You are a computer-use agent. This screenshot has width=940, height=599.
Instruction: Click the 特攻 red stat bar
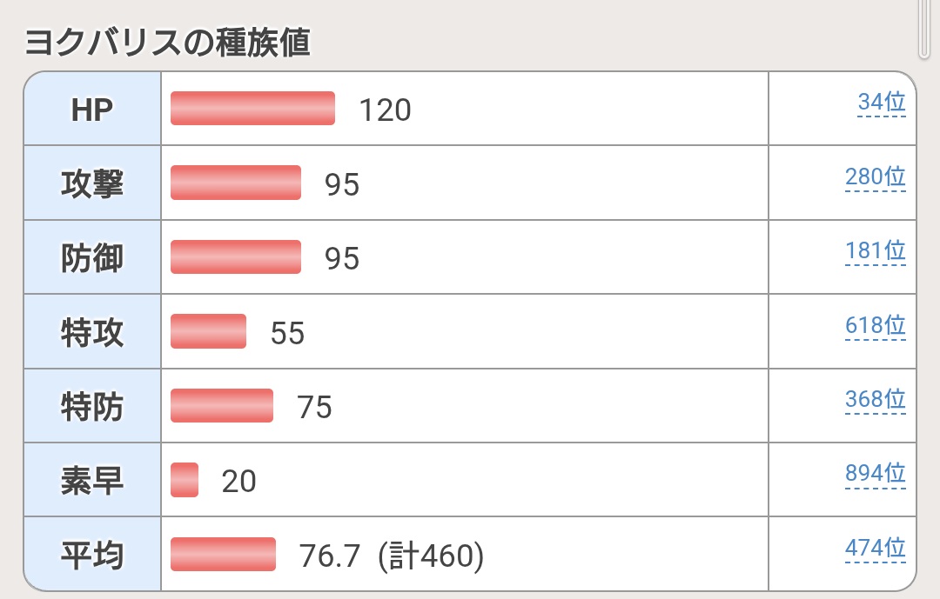(x=208, y=332)
